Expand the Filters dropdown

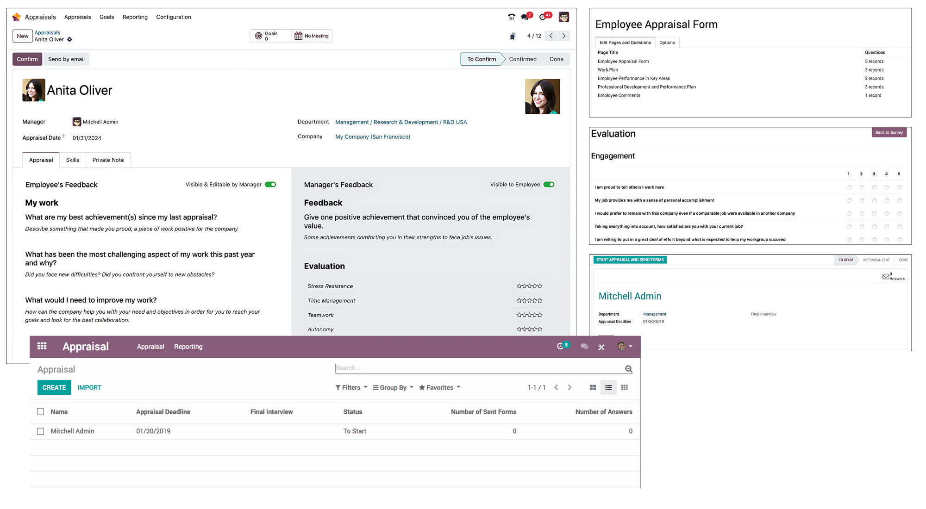pyautogui.click(x=351, y=387)
